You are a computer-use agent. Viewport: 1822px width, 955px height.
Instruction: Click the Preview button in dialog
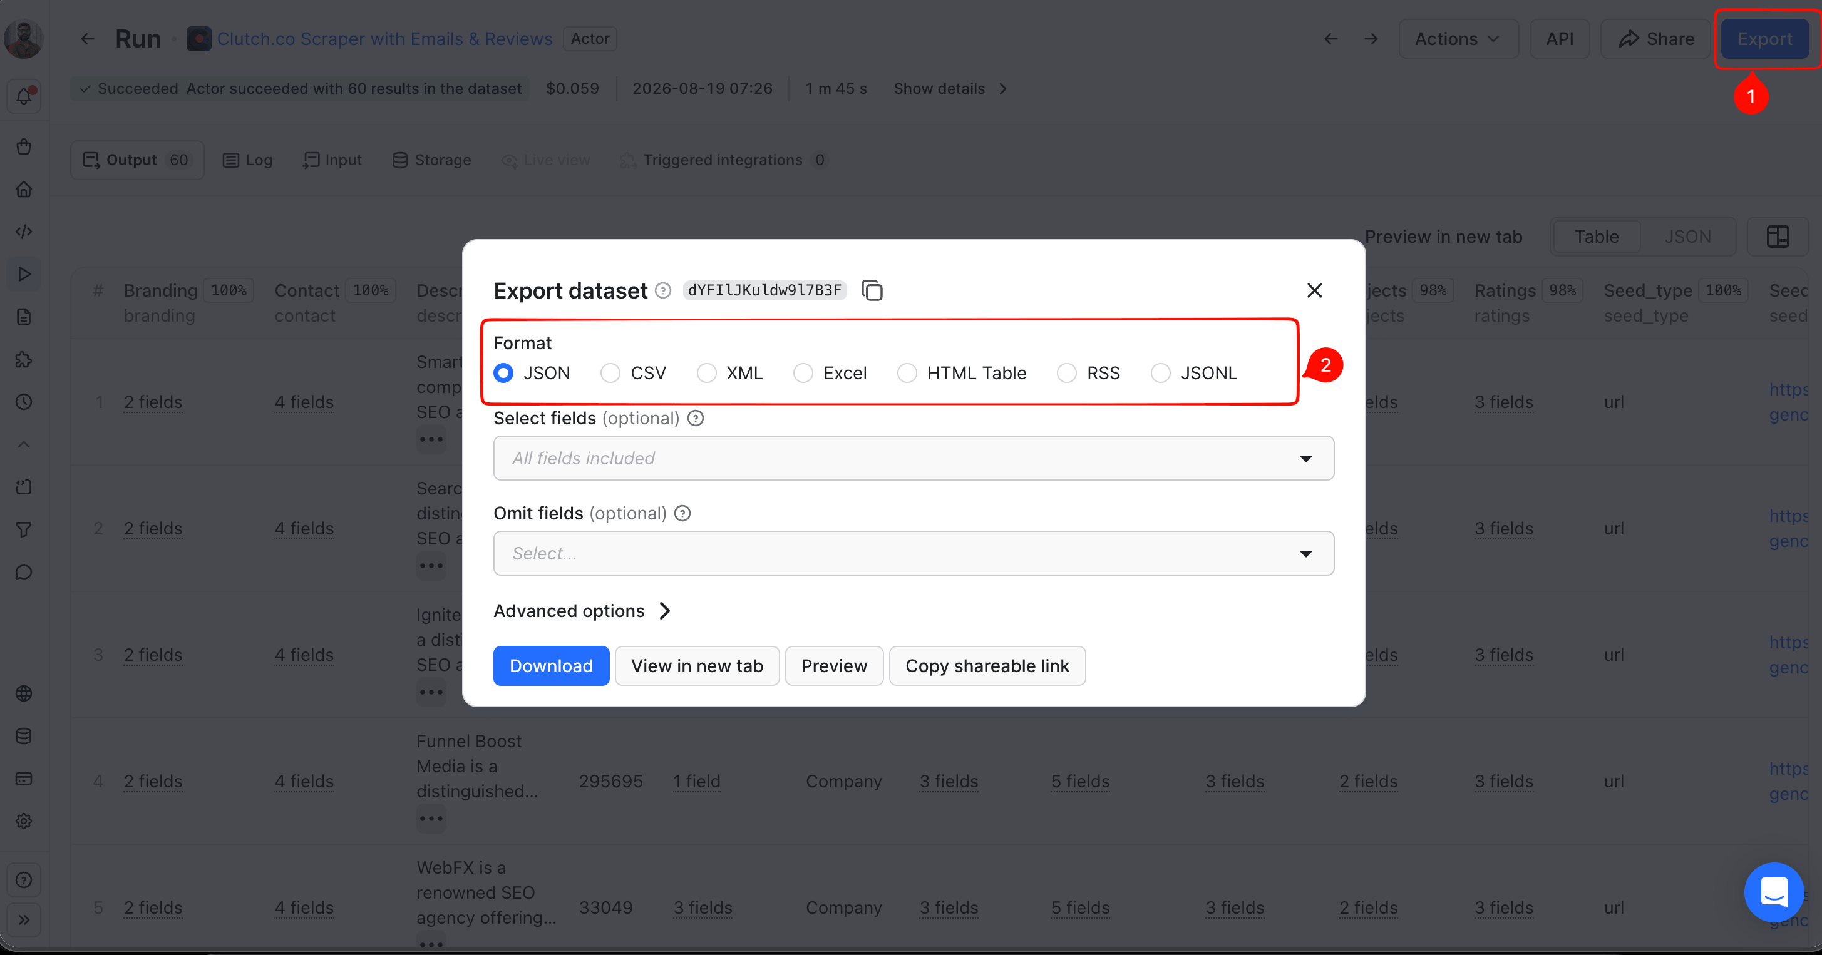834,665
